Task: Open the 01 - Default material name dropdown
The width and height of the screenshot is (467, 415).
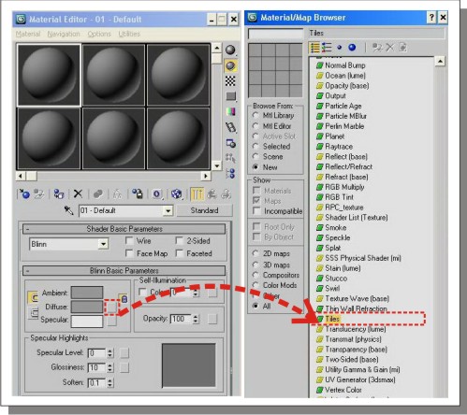Action: click(x=168, y=210)
